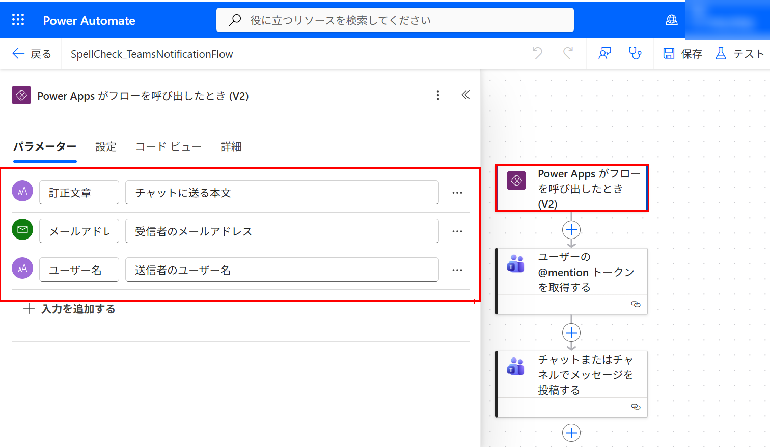The image size is (770, 447).
Task: Click the undo arrow icon
Action: point(537,53)
